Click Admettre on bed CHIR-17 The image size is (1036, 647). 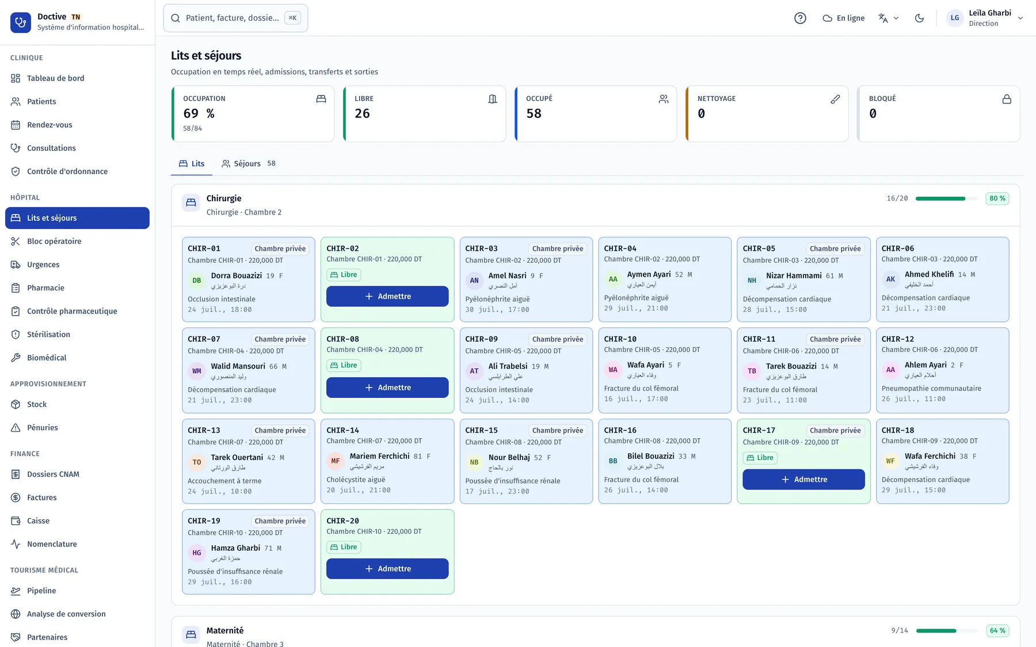(x=803, y=479)
